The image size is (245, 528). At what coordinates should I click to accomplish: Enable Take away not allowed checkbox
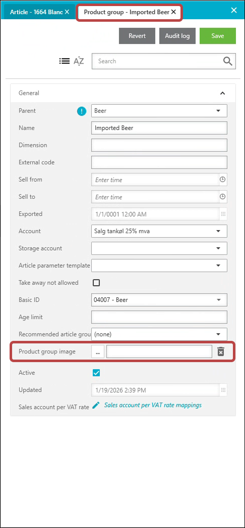tap(96, 283)
